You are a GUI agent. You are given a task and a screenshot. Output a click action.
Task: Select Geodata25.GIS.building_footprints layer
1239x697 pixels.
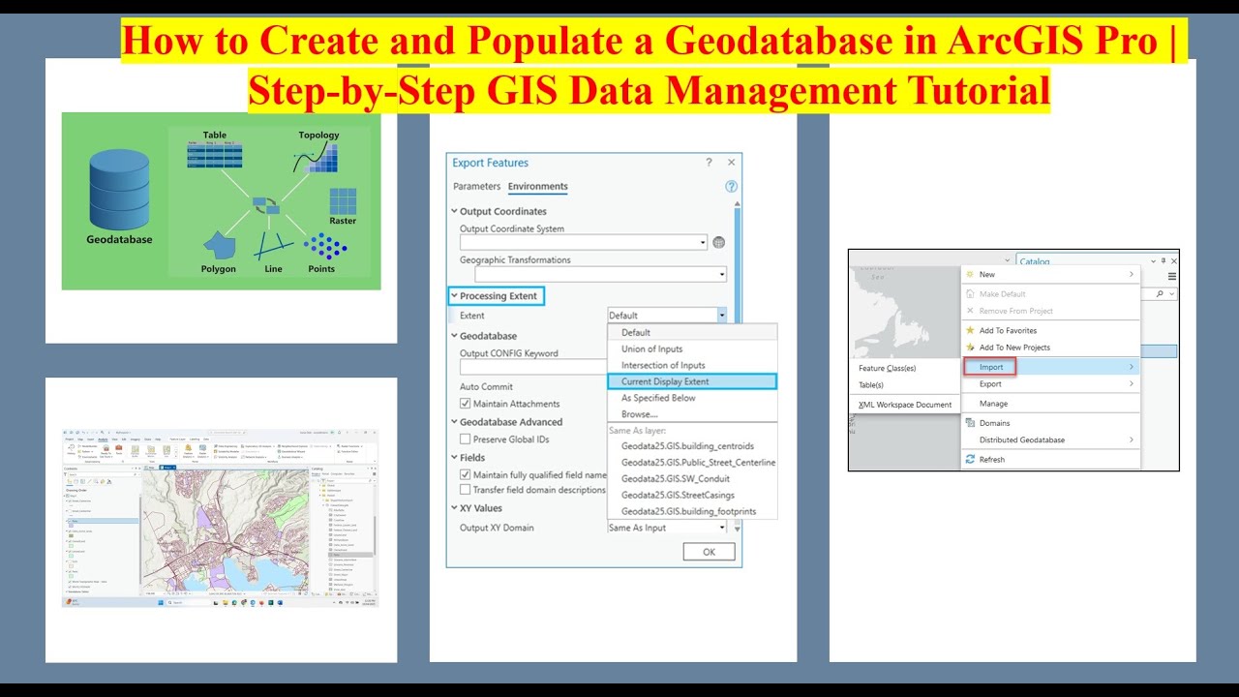tap(692, 511)
